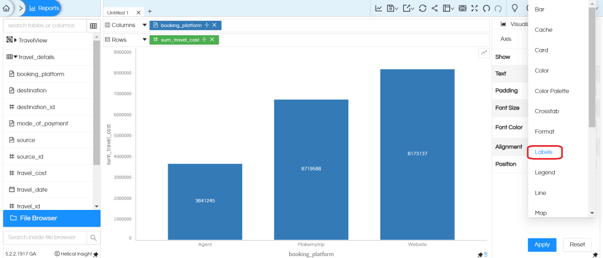
Task: Click the light bulb icon
Action: click(x=514, y=8)
